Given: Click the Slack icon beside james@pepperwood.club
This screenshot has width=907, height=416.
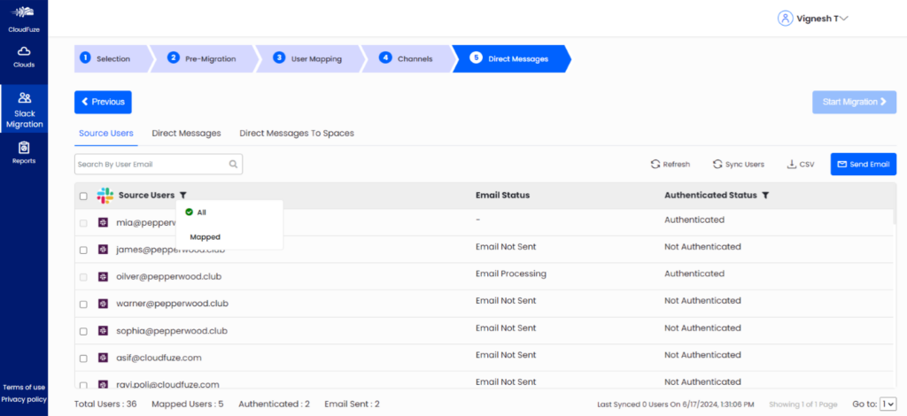Looking at the screenshot, I should 103,250.
